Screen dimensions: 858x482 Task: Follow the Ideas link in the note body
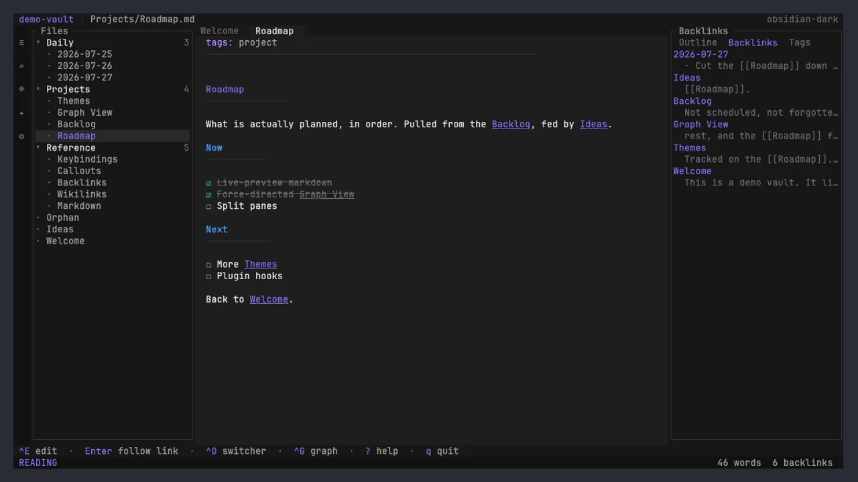593,125
